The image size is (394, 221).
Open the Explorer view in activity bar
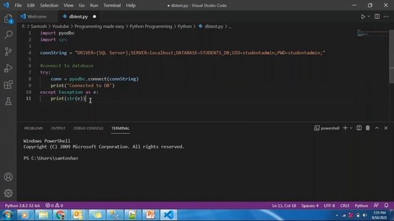point(8,19)
